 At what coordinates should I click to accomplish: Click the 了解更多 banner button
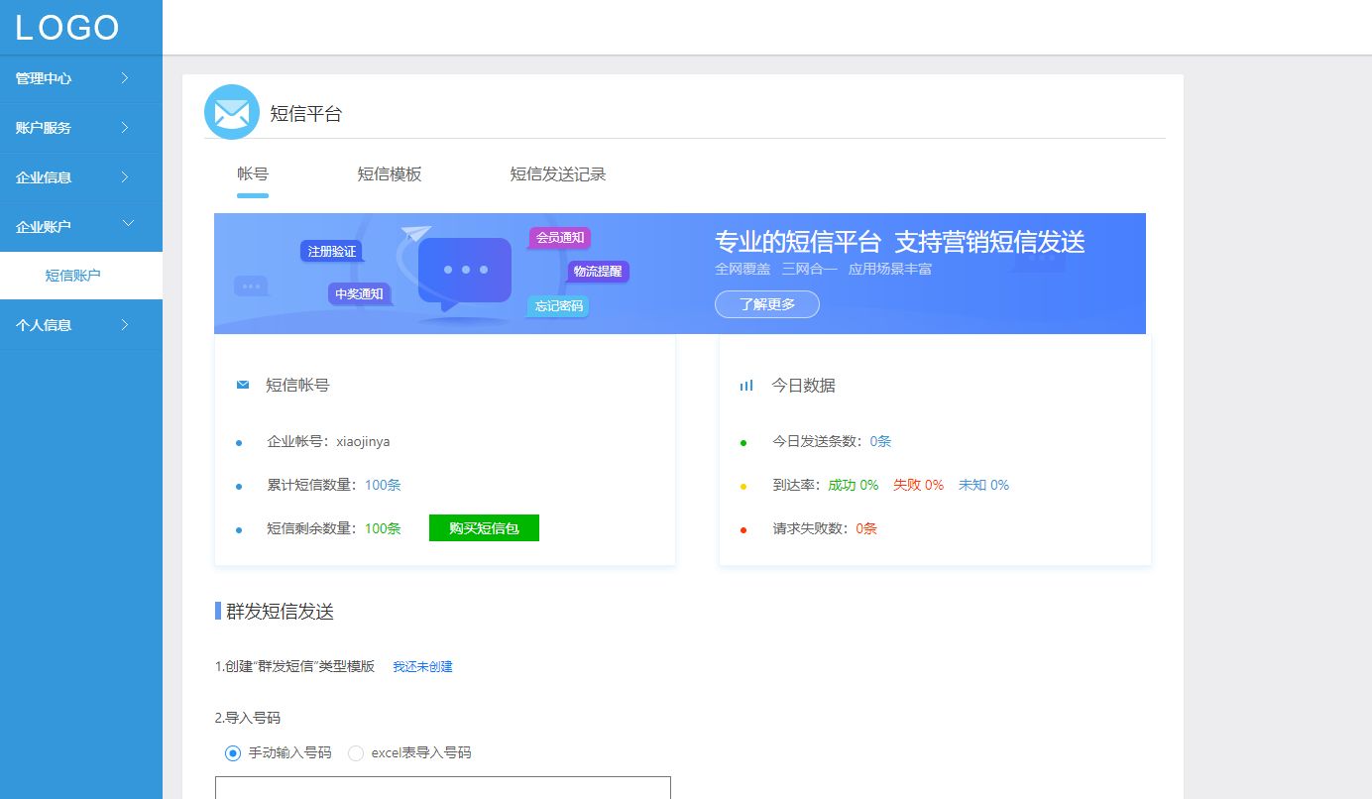click(767, 304)
